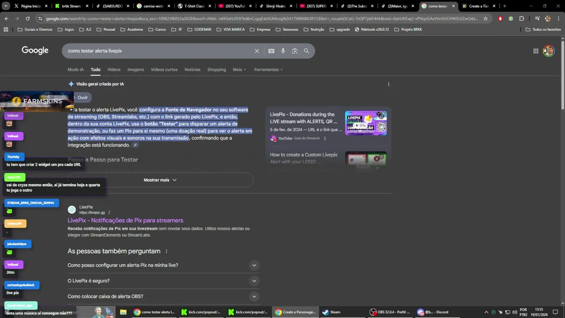Open a new browser tab

(x=505, y=6)
